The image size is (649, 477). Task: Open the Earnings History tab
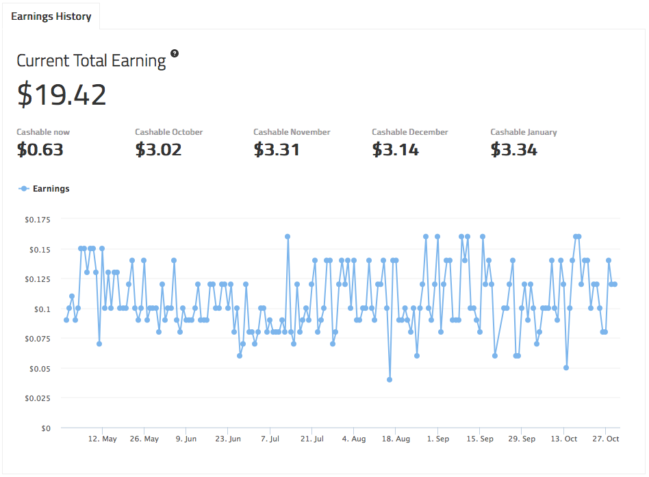[x=51, y=16]
